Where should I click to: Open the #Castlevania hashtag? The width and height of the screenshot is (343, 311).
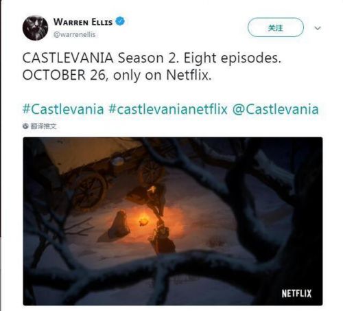click(x=63, y=109)
